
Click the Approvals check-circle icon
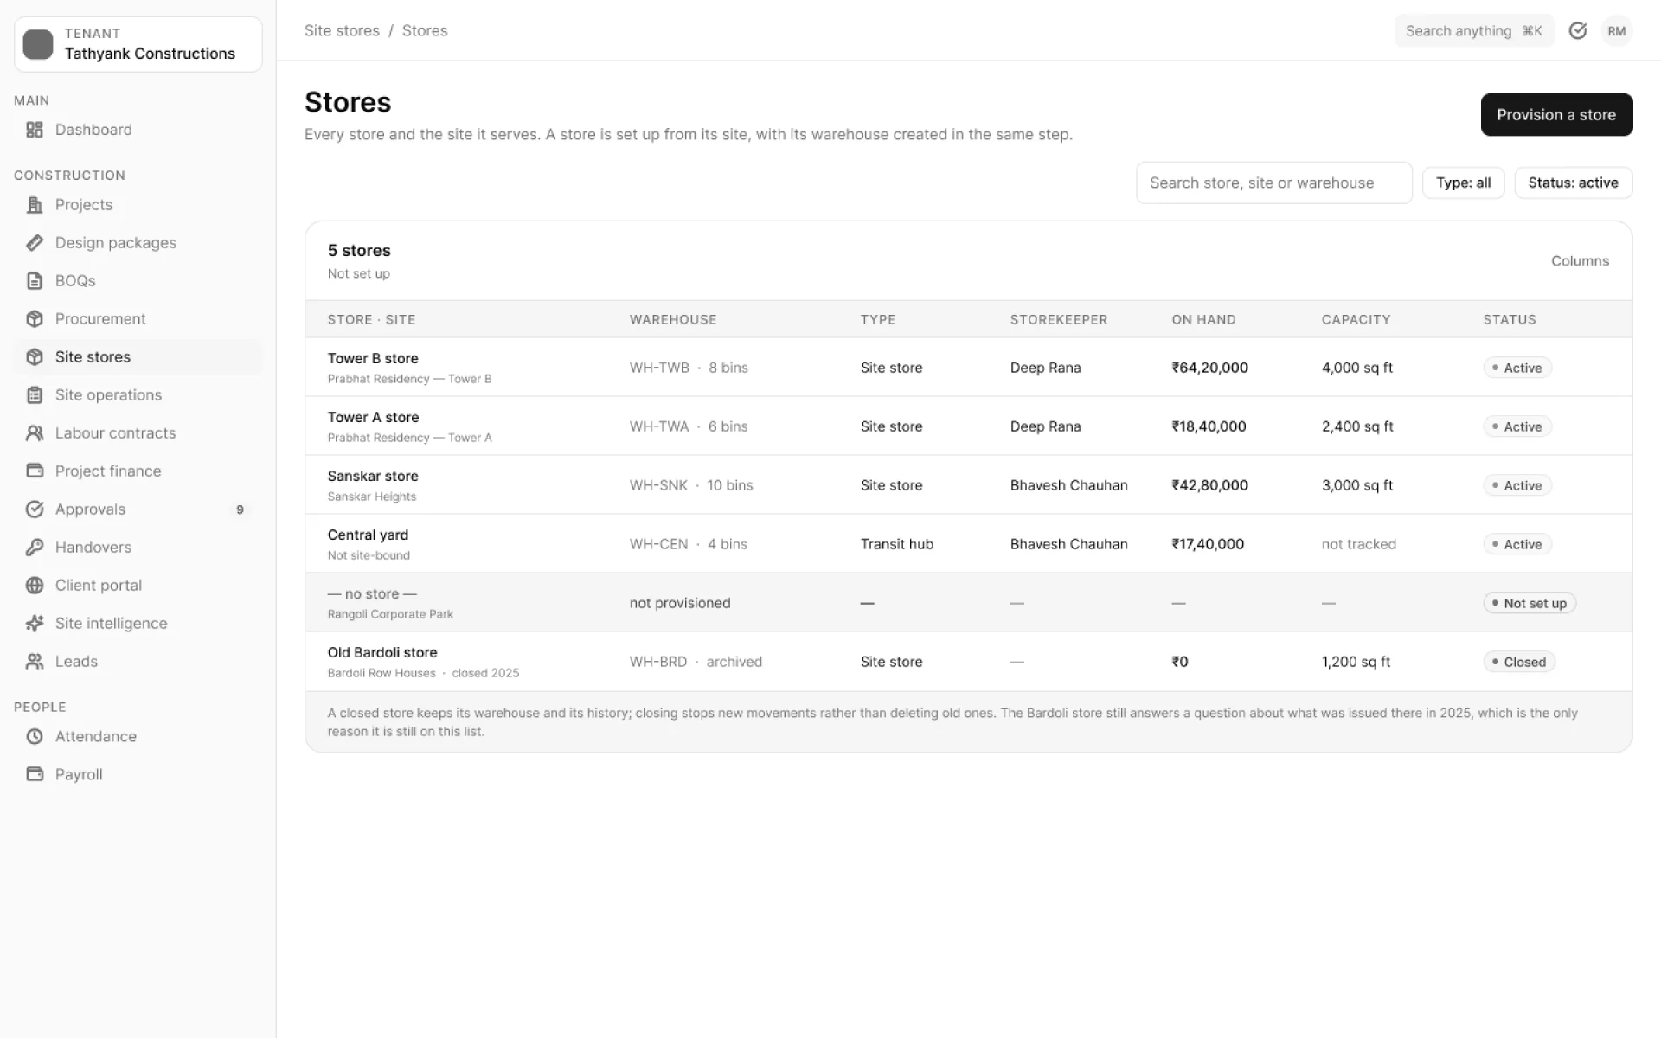(35, 509)
